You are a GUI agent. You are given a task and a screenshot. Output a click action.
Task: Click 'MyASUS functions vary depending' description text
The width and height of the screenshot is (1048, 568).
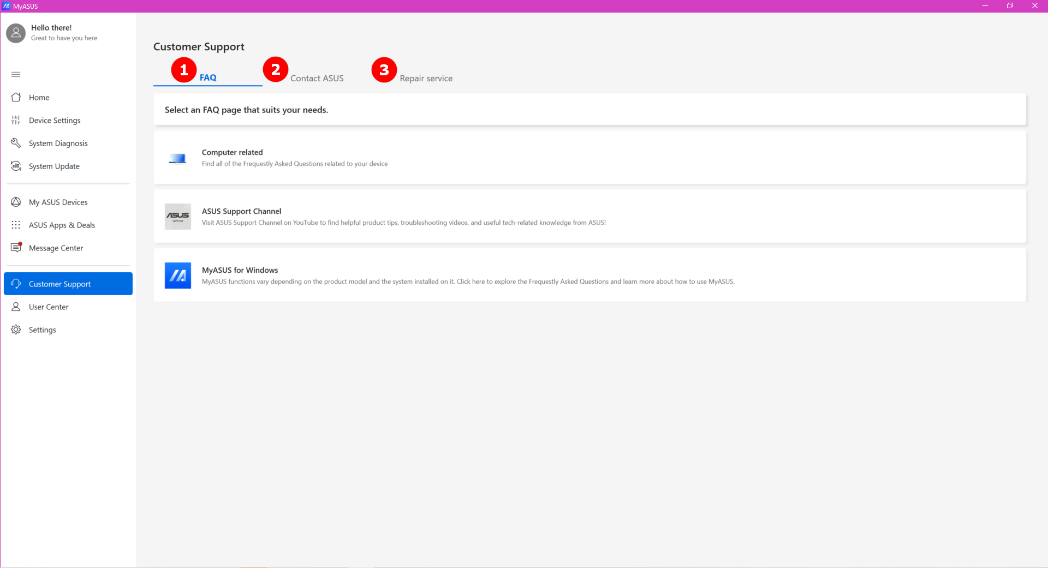tap(468, 282)
